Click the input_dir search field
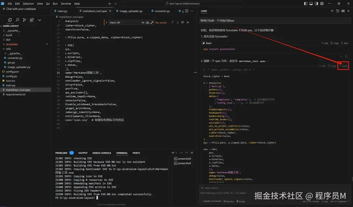Screen dimensions: 353x207 point(125,23)
